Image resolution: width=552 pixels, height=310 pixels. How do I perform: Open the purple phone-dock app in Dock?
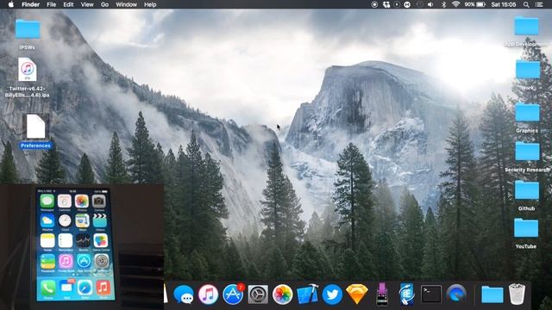coord(382,294)
